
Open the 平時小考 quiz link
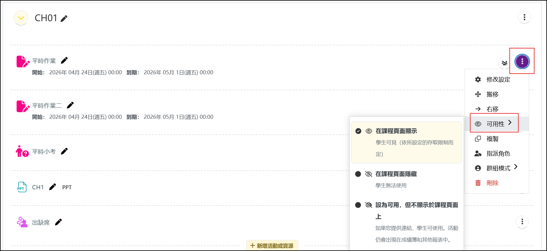(x=44, y=152)
